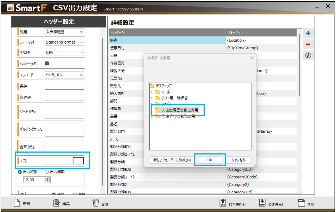Click the red minus remove-row icon
The height and width of the screenshot is (212, 336).
point(308,44)
